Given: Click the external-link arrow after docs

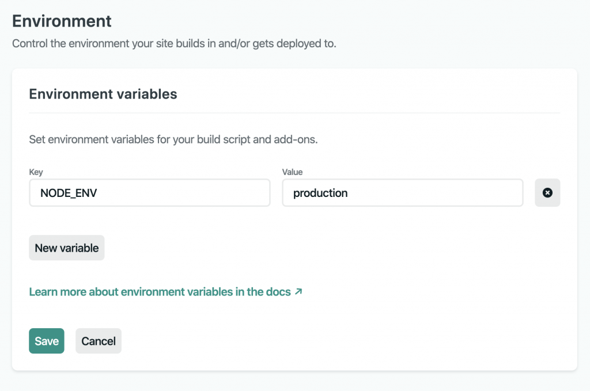Looking at the screenshot, I should click(298, 291).
